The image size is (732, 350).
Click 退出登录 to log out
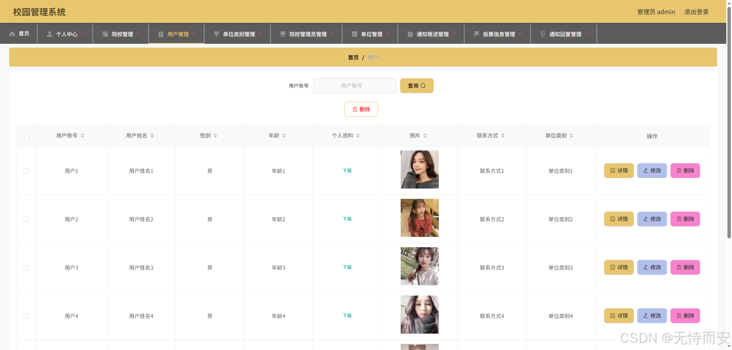(x=697, y=12)
